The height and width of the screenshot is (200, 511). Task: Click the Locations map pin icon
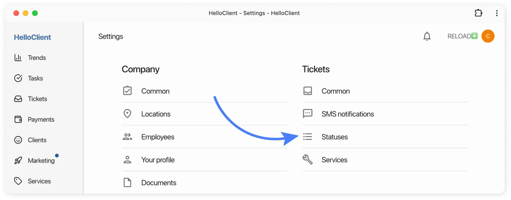pyautogui.click(x=127, y=114)
